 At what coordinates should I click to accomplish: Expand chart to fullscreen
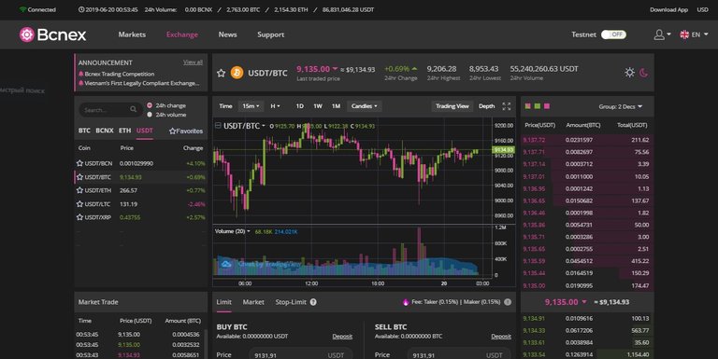(507, 106)
